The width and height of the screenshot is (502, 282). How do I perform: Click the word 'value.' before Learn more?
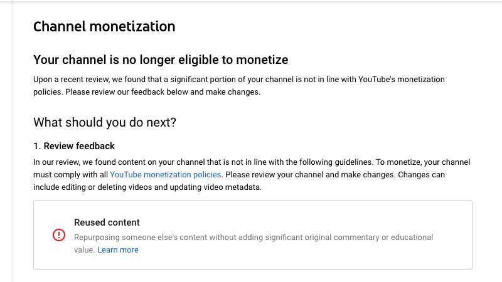pyautogui.click(x=85, y=249)
